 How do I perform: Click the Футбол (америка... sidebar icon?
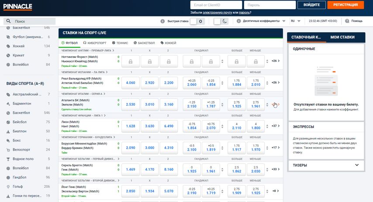pyautogui.click(x=8, y=37)
